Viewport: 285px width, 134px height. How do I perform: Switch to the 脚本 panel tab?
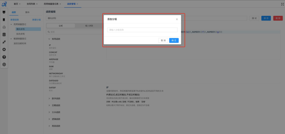point(27,12)
